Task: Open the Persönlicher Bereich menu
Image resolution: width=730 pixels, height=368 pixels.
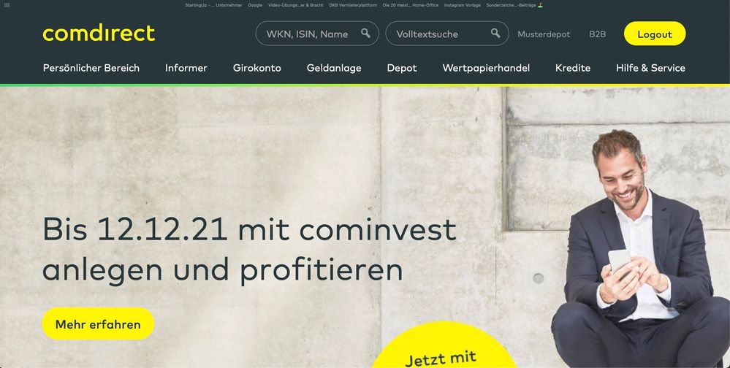Action: [91, 68]
